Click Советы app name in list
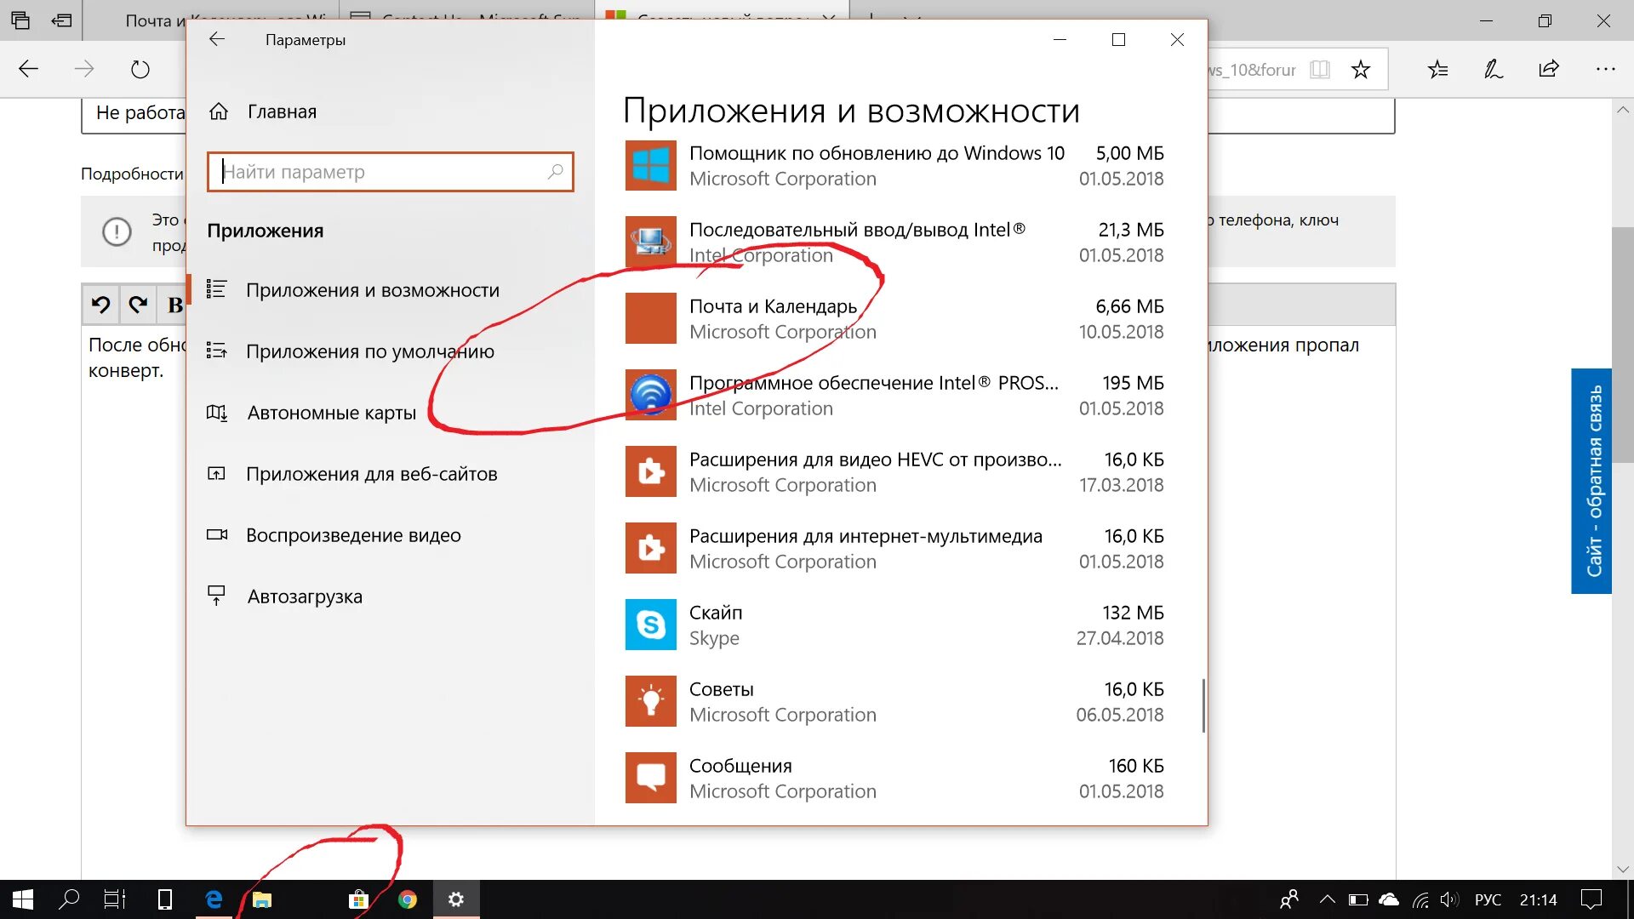 tap(721, 689)
